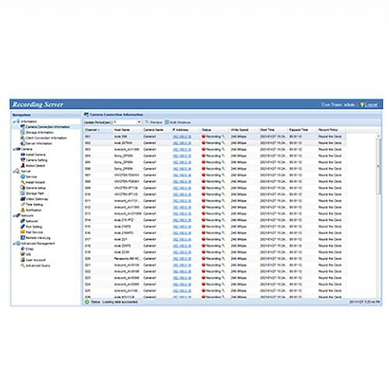The image size is (389, 389).
Task: Collapse the Camera tree group
Action: [x=15, y=149]
